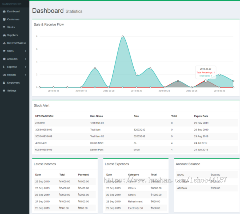
Task: Click the Settings gear icon
Action: [4, 90]
